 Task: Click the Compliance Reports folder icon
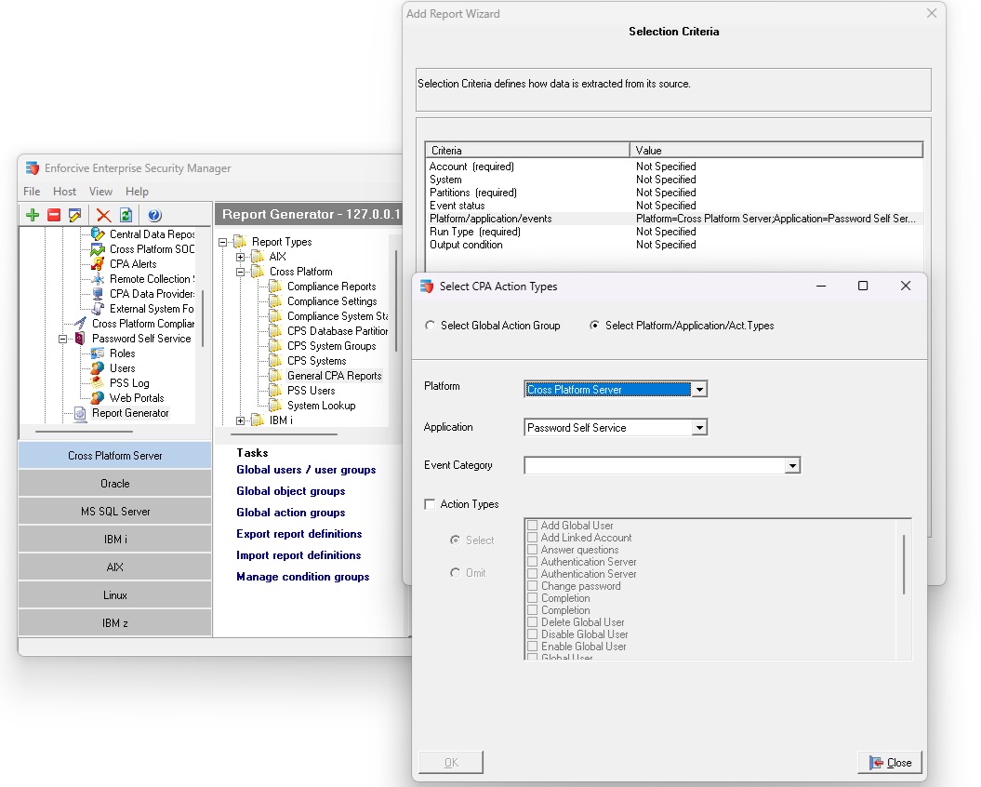point(275,287)
